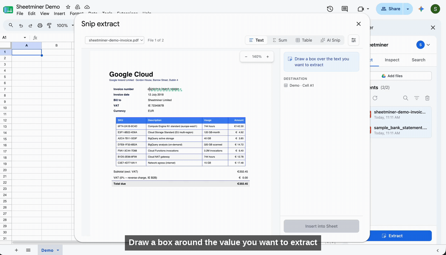The height and width of the screenshot is (255, 446).
Task: Open the Gemini sparkle icon
Action: 421,9
